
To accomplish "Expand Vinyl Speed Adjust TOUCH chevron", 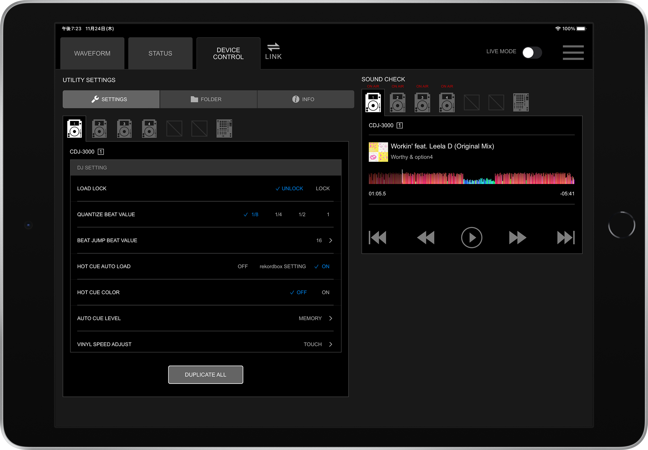I will click(330, 344).
